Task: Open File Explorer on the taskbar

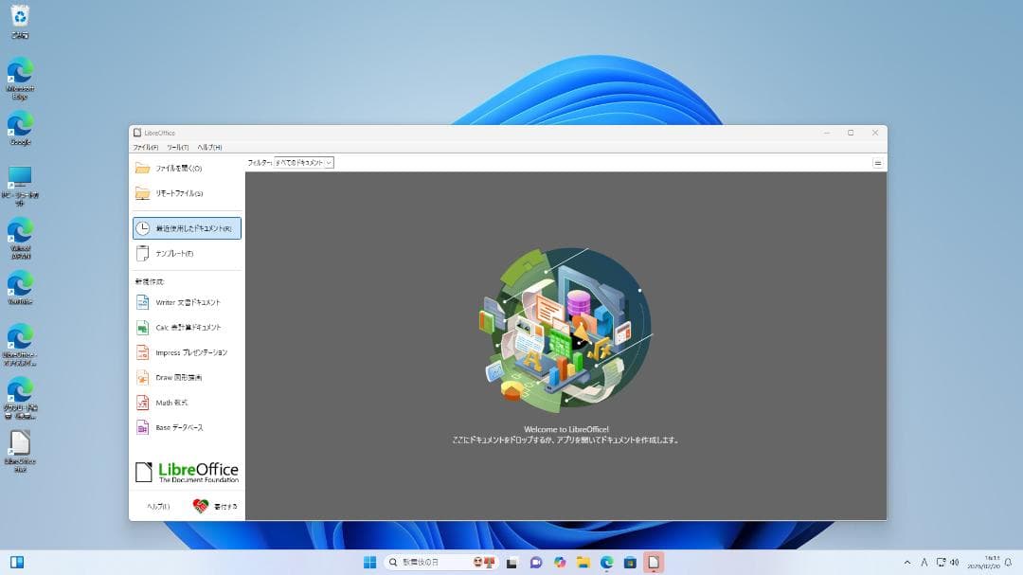Action: point(583,562)
